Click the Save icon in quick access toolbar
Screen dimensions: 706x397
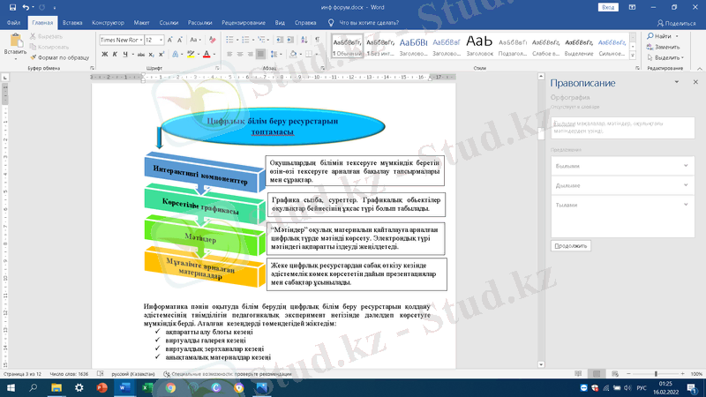pyautogui.click(x=12, y=7)
